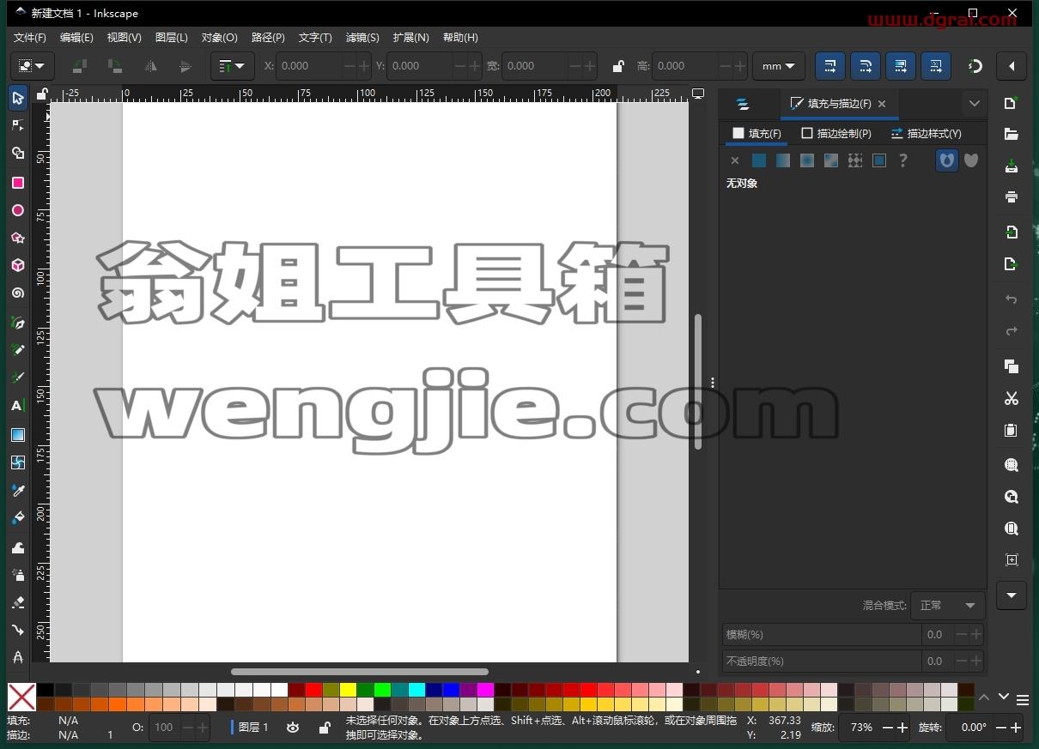Pick the cyan palette swatch
Image resolution: width=1039 pixels, height=749 pixels.
pyautogui.click(x=416, y=690)
